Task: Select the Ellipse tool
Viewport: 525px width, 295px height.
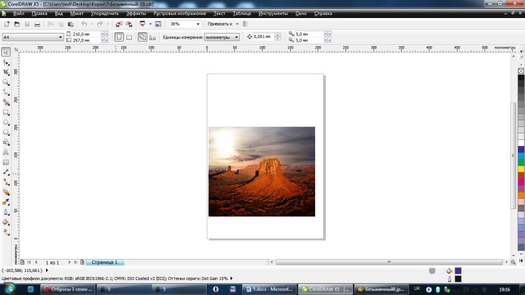Action: (6, 123)
